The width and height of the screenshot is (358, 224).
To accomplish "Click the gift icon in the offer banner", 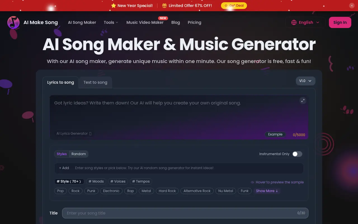I will (165, 5).
